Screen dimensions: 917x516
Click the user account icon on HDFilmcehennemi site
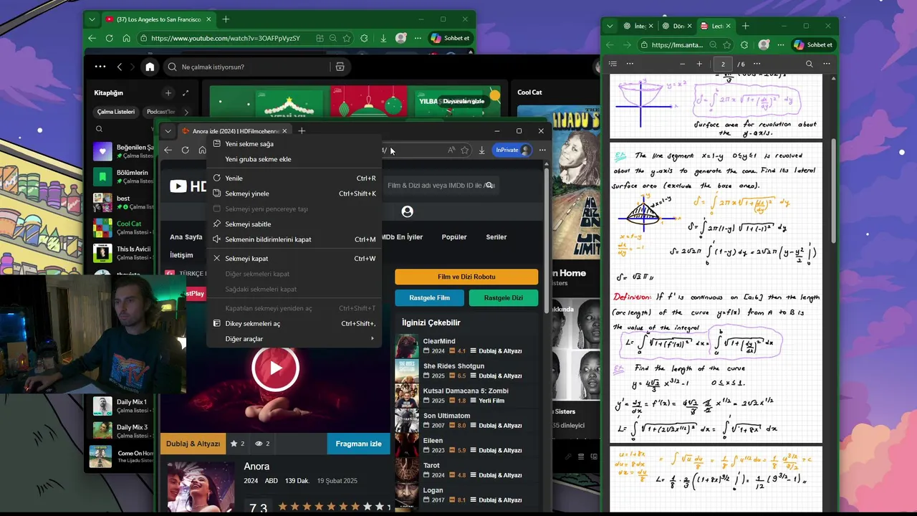click(x=407, y=211)
